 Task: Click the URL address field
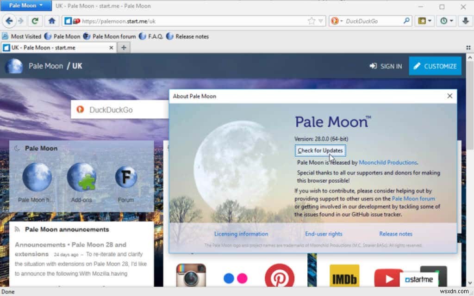pos(193,21)
